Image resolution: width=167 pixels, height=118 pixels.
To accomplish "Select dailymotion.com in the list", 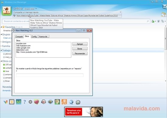I will pyautogui.click(x=23, y=50).
